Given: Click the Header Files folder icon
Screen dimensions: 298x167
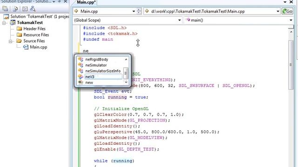Looking at the screenshot, I should click(20, 29).
